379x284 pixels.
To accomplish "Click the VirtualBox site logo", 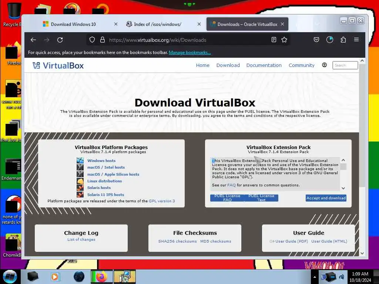I will click(x=58, y=65).
